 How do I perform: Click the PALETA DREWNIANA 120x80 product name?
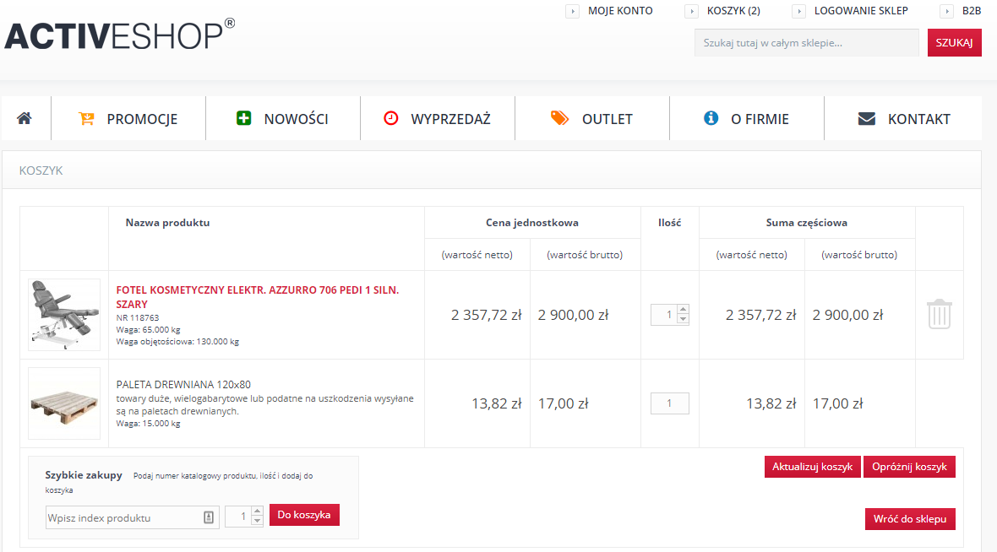(183, 384)
